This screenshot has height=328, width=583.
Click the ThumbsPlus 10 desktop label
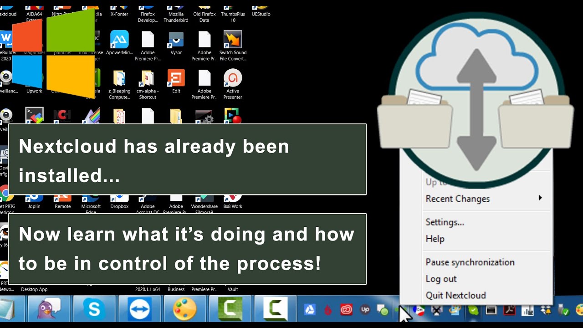pos(233,17)
